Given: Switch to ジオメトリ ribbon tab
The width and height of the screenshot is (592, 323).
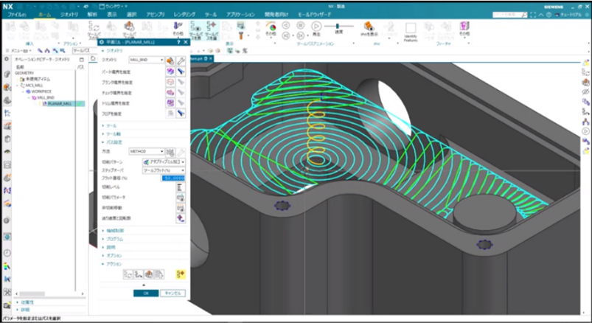Looking at the screenshot, I should (x=69, y=14).
